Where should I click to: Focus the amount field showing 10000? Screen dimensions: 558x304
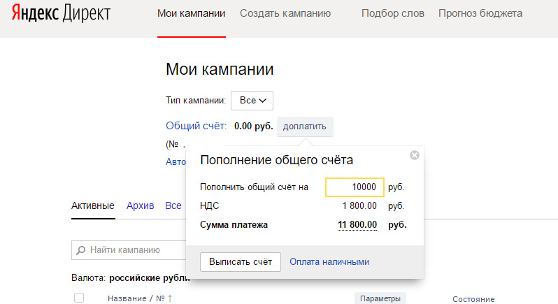pyautogui.click(x=355, y=187)
